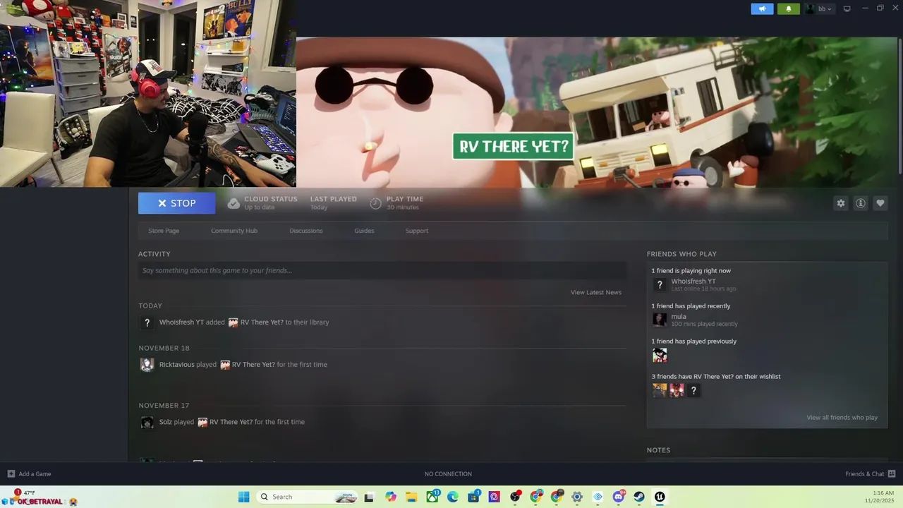Image resolution: width=903 pixels, height=508 pixels.
Task: Open Task View on taskbar
Action: click(x=369, y=497)
